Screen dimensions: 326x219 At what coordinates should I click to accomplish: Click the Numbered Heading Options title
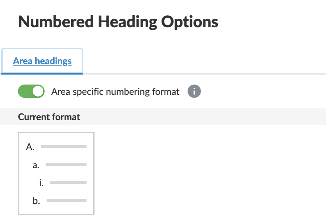[118, 22]
